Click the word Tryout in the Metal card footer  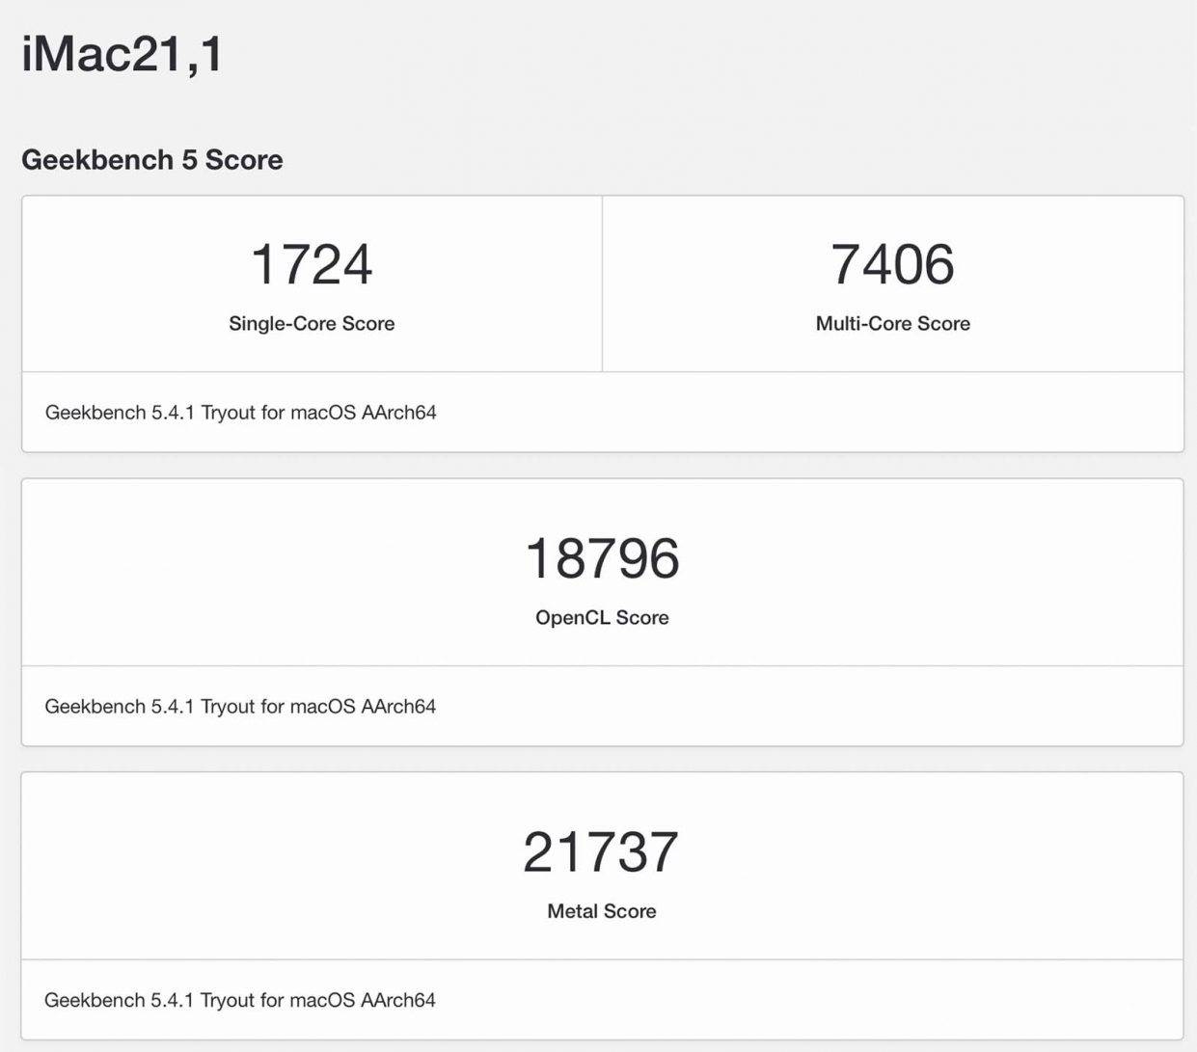tap(228, 1001)
